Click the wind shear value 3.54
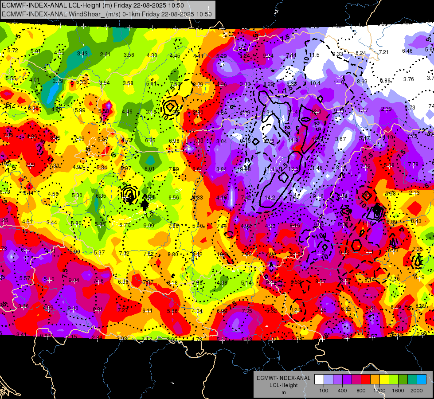 coord(105,83)
